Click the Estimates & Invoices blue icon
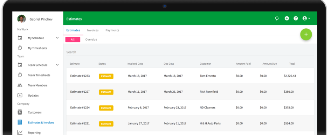Screen dimensions: 331x135 pyautogui.click(x=20, y=122)
